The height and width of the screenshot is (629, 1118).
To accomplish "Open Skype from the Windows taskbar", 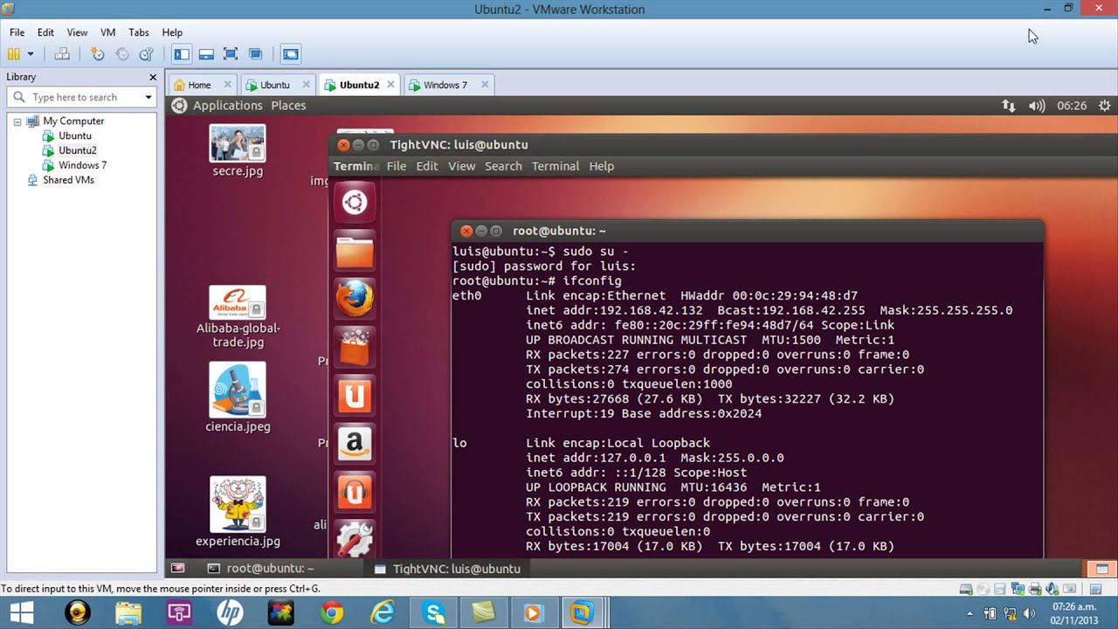I will point(433,613).
